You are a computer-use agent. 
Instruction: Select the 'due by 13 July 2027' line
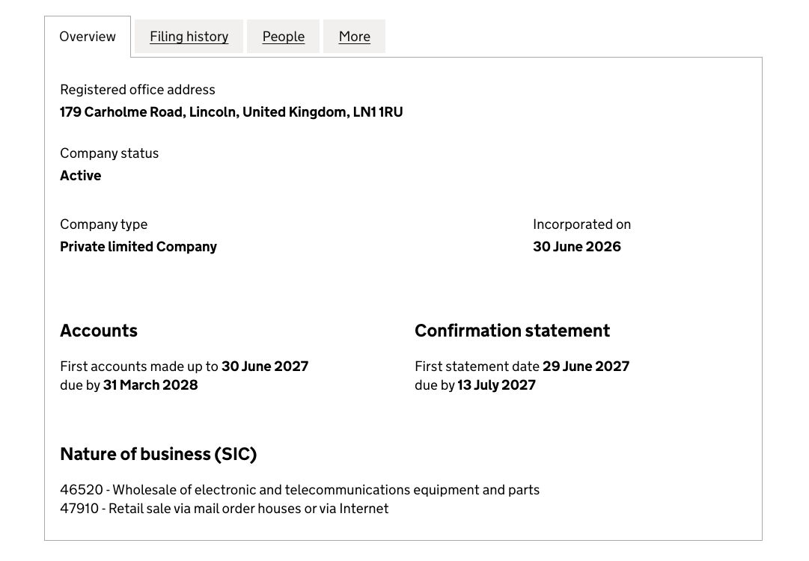475,385
